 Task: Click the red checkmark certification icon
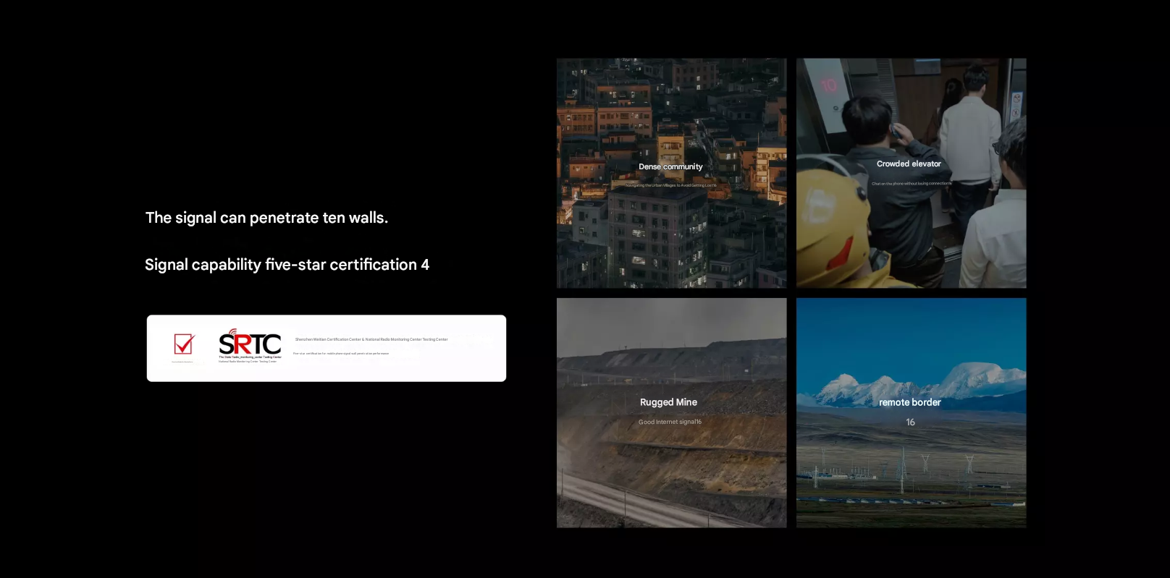[184, 344]
